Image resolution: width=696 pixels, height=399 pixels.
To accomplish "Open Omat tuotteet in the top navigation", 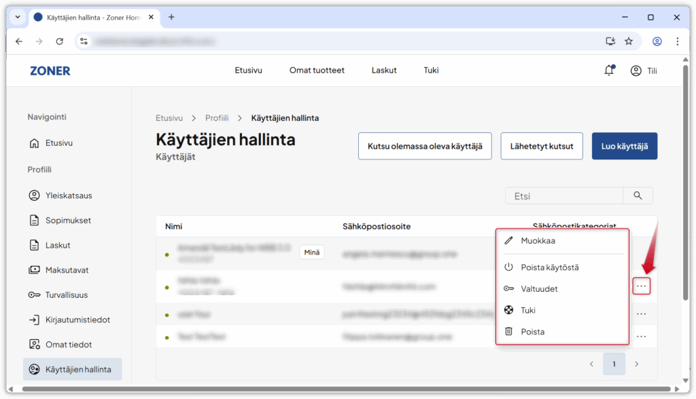I will 317,71.
